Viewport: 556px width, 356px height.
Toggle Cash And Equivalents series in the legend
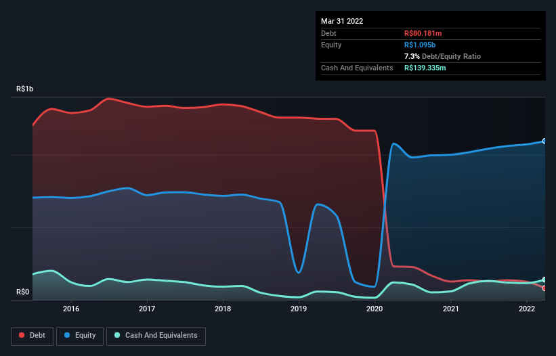156,336
